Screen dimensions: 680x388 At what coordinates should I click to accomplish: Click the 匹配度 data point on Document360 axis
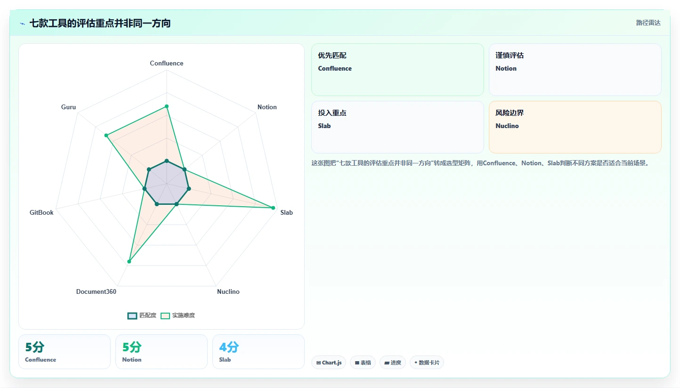pyautogui.click(x=157, y=204)
